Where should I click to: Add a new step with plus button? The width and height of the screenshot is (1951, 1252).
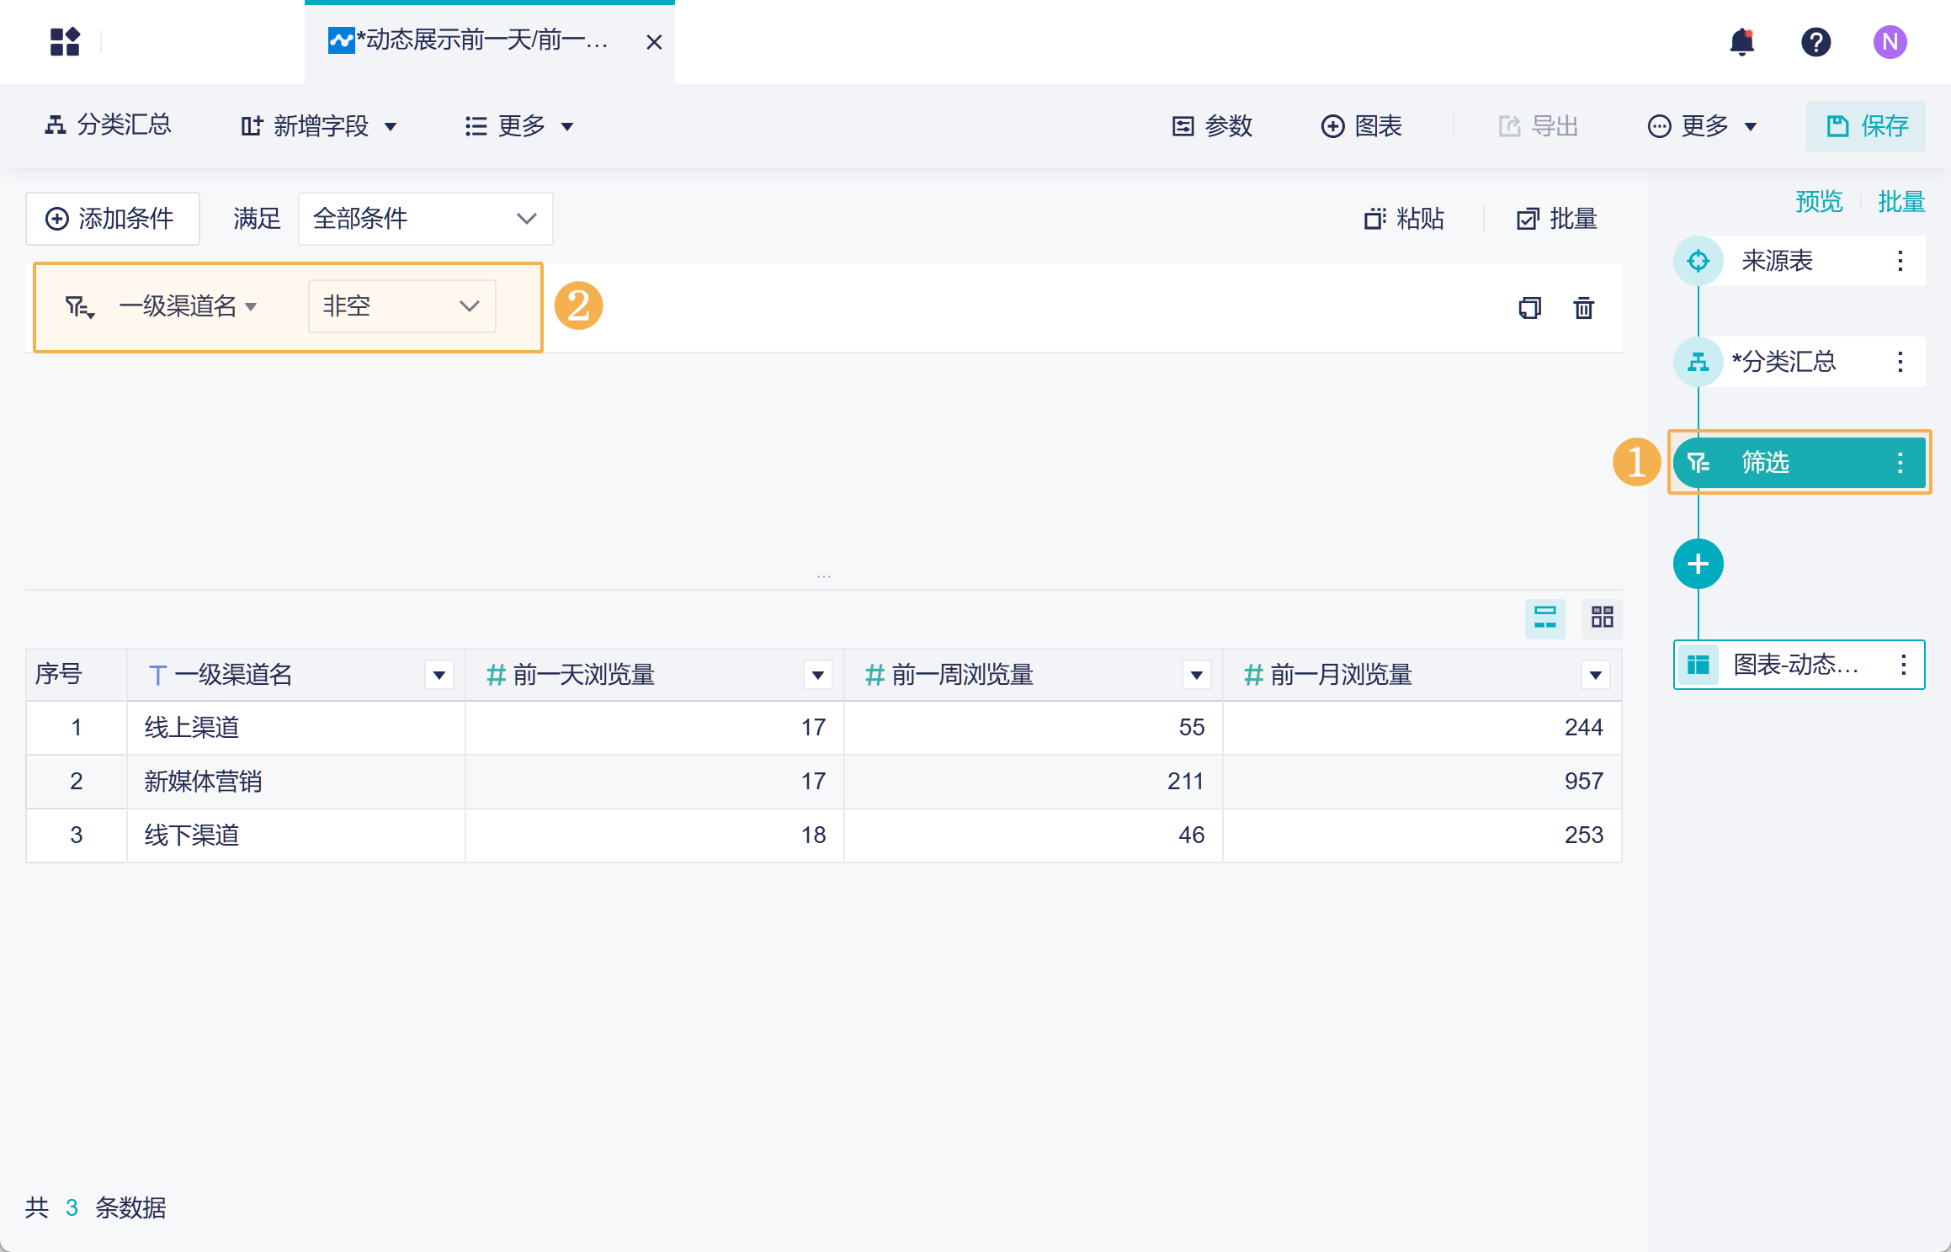pyautogui.click(x=1698, y=564)
